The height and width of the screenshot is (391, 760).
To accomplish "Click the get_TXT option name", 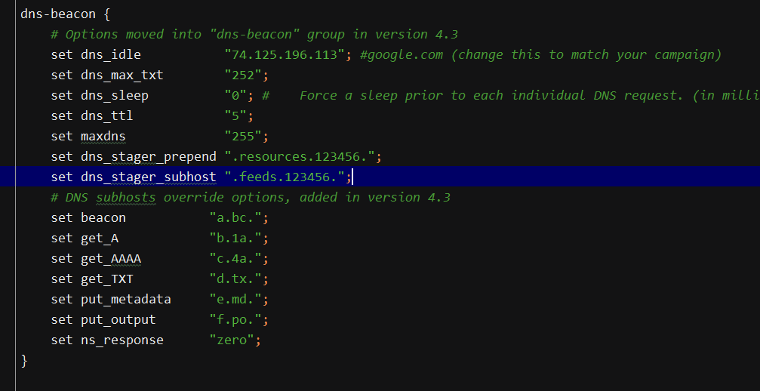I will 106,279.
